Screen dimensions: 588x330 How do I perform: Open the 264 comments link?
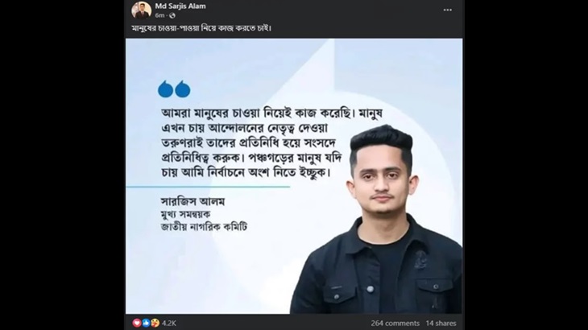(x=395, y=324)
